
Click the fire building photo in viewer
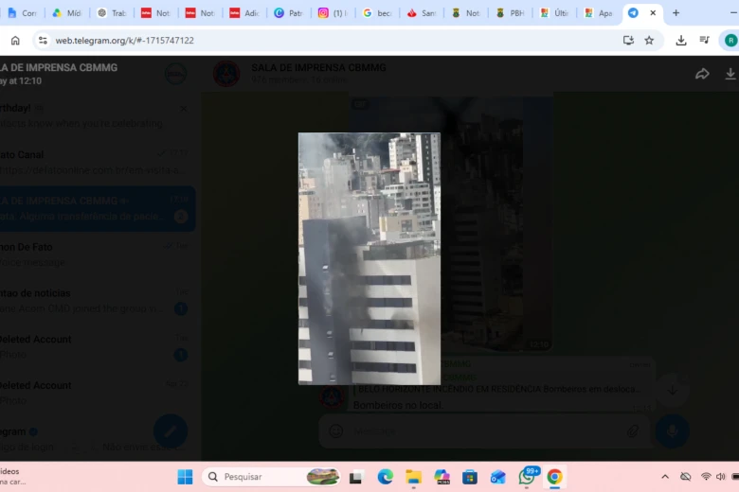[369, 258]
